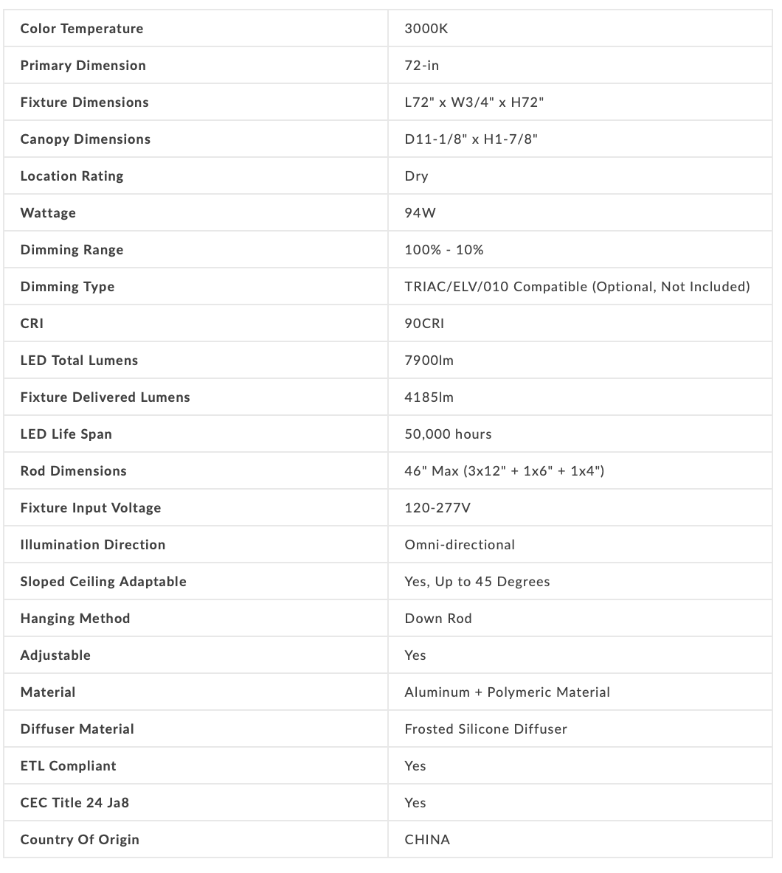Click the 94W wattage value
The height and width of the screenshot is (873, 782).
coord(421,213)
